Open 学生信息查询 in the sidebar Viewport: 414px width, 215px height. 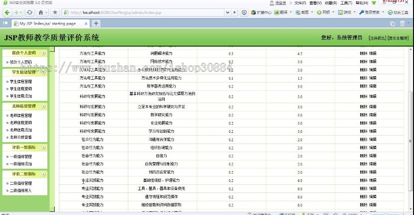21,89
